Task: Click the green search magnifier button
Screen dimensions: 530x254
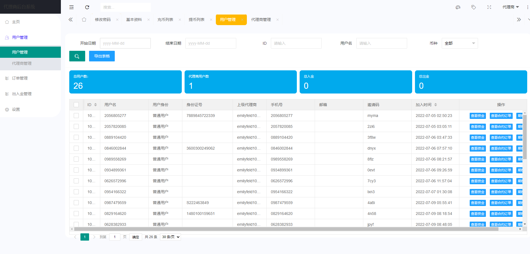Action: pyautogui.click(x=77, y=56)
